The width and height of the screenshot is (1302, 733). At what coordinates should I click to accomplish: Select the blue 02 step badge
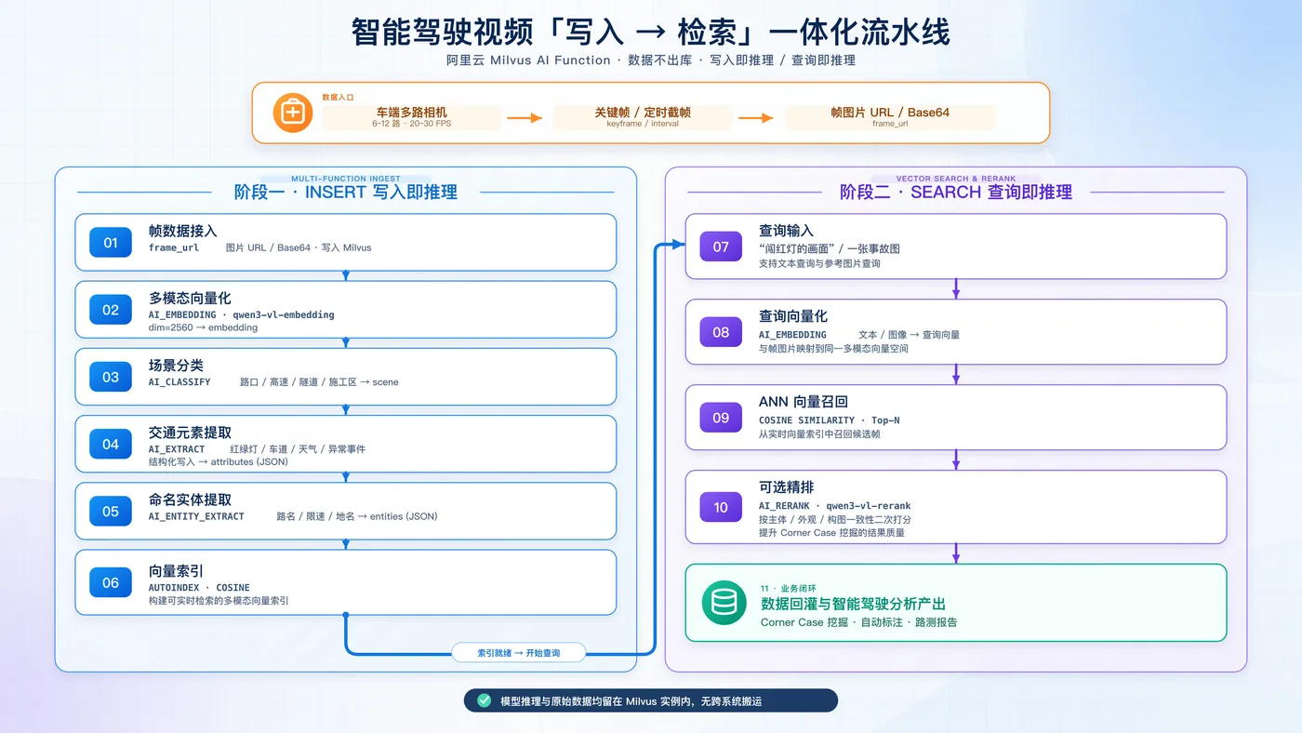pyautogui.click(x=111, y=310)
